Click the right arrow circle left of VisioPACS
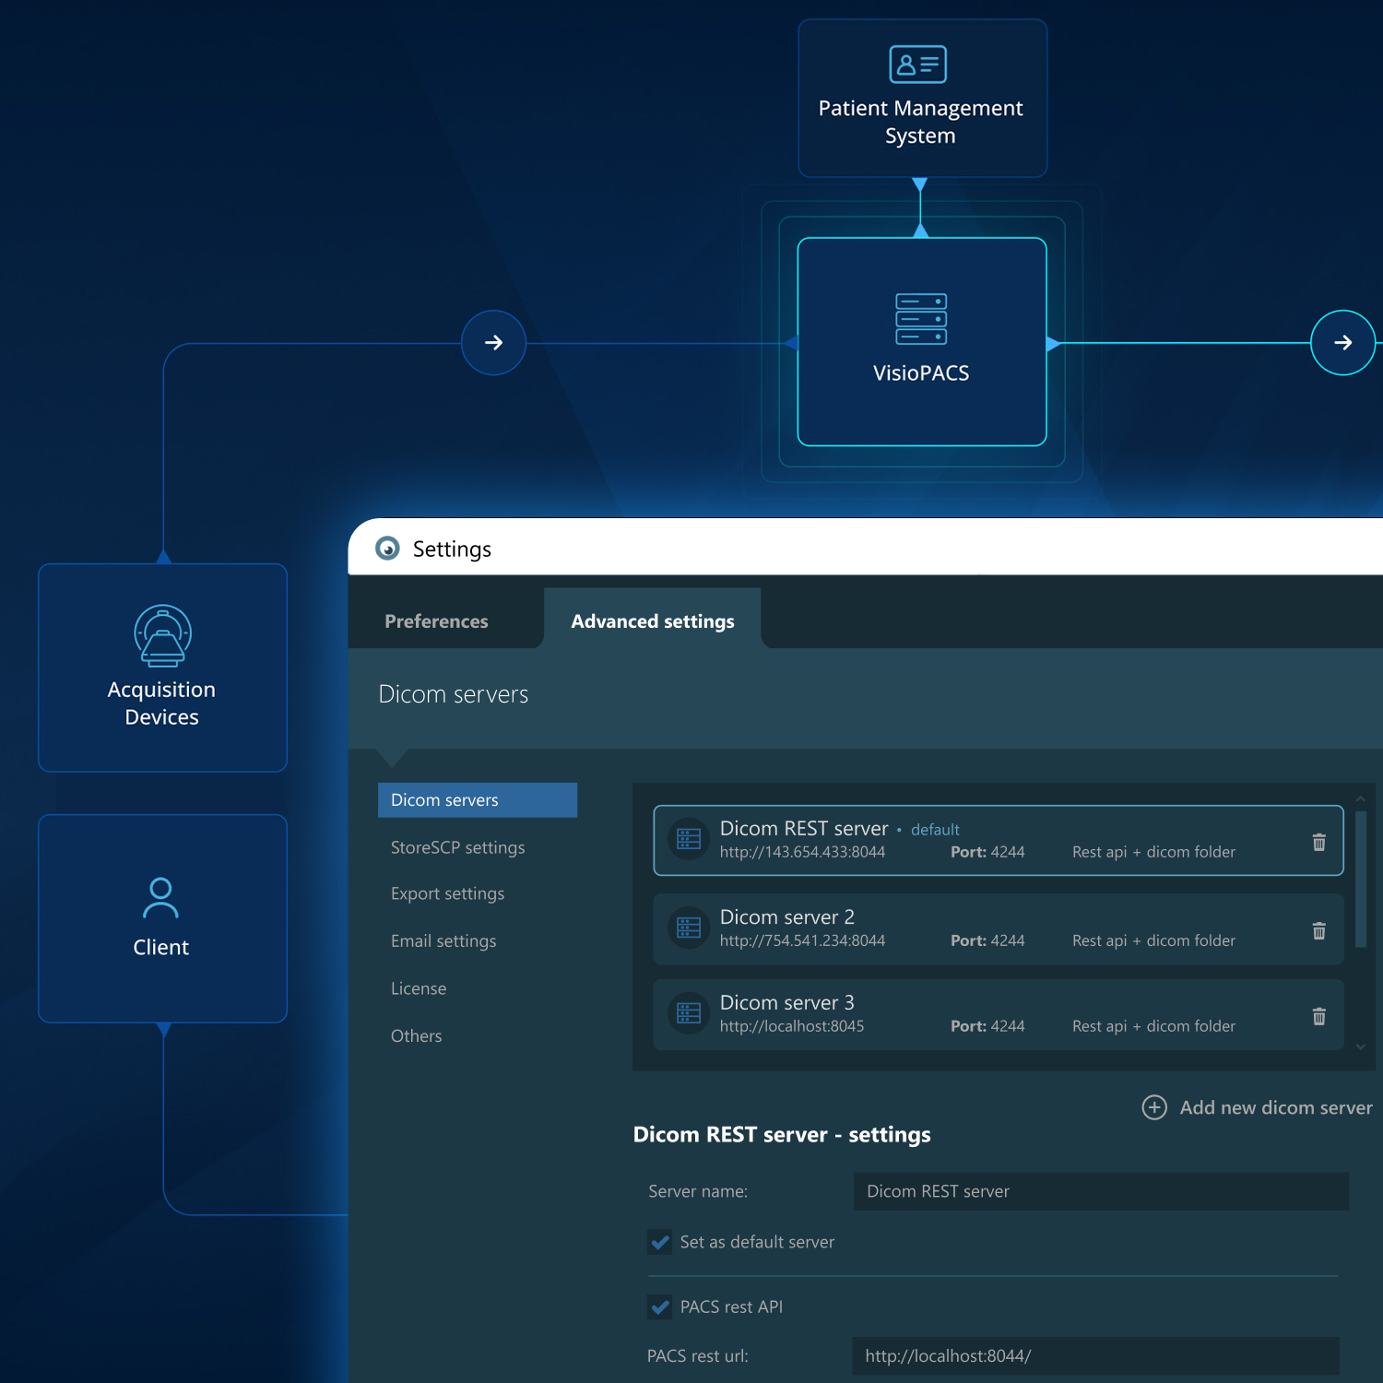 pyautogui.click(x=494, y=343)
